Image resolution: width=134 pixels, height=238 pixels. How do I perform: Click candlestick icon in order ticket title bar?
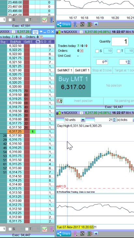tap(59, 32)
